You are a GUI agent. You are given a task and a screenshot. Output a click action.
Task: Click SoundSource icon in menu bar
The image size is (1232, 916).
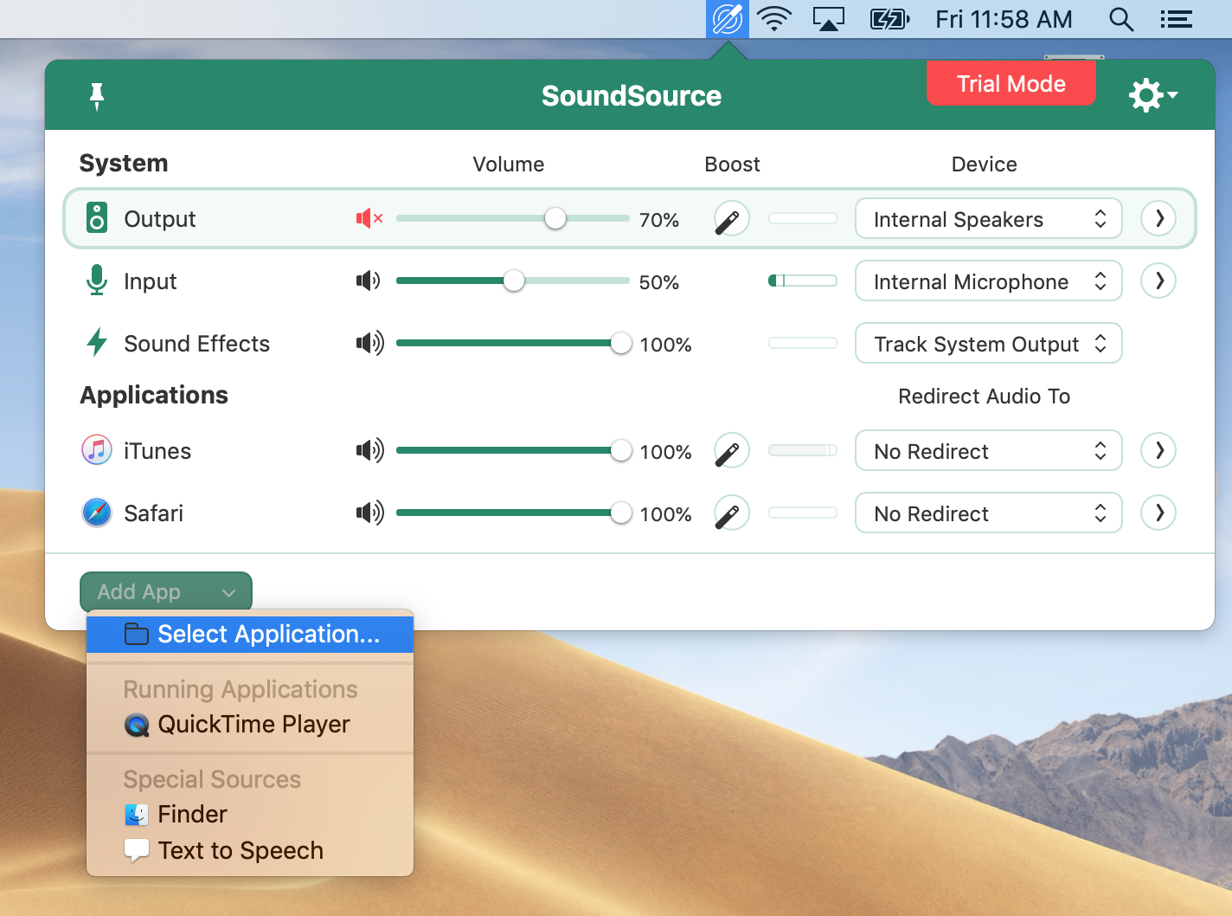728,19
